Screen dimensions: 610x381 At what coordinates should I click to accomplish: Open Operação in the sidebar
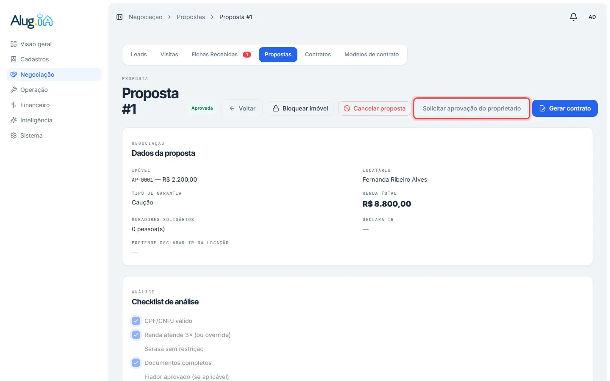click(54, 90)
